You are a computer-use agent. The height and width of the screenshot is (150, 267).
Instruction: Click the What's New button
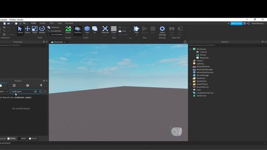click(237, 23)
